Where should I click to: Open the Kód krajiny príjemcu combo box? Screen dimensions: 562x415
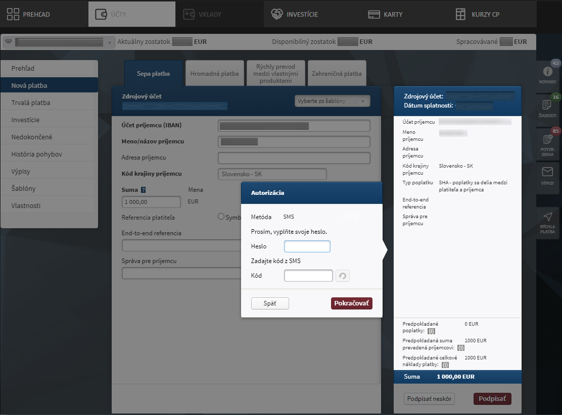[272, 174]
